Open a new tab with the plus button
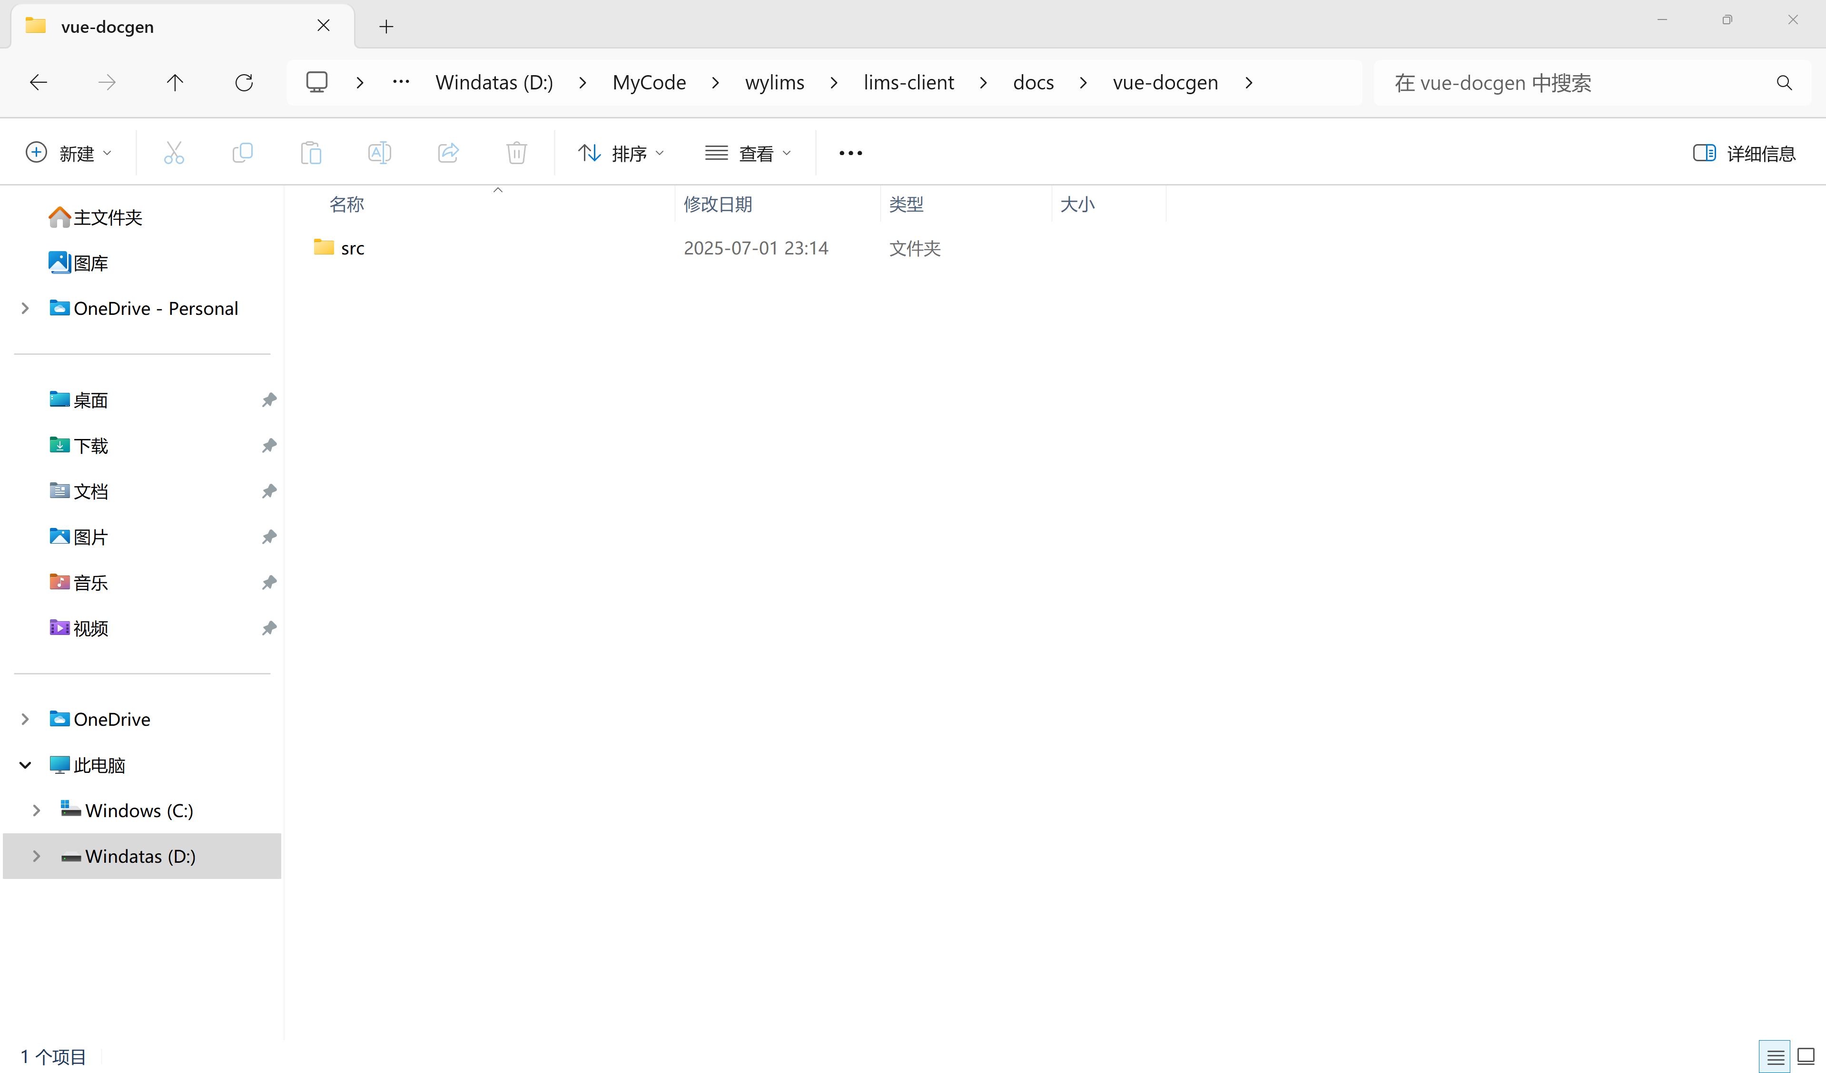Image resolution: width=1826 pixels, height=1073 pixels. click(x=386, y=27)
